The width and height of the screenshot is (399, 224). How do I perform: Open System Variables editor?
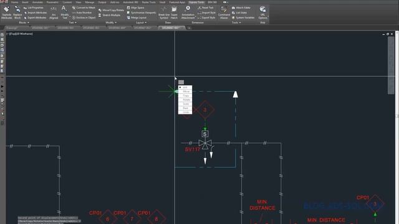pyautogui.click(x=243, y=18)
